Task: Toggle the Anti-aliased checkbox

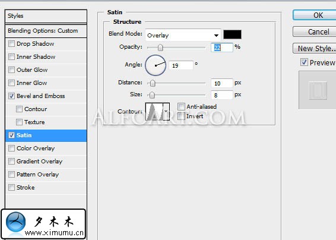Action: [181, 106]
